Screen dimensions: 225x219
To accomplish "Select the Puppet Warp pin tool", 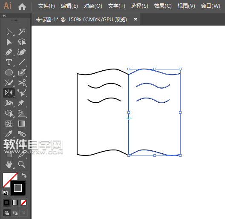I will (21, 103).
